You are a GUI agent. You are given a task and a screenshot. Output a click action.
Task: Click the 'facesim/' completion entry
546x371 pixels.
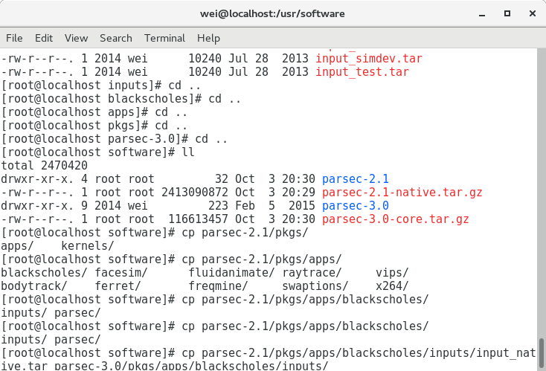pyautogui.click(x=121, y=273)
